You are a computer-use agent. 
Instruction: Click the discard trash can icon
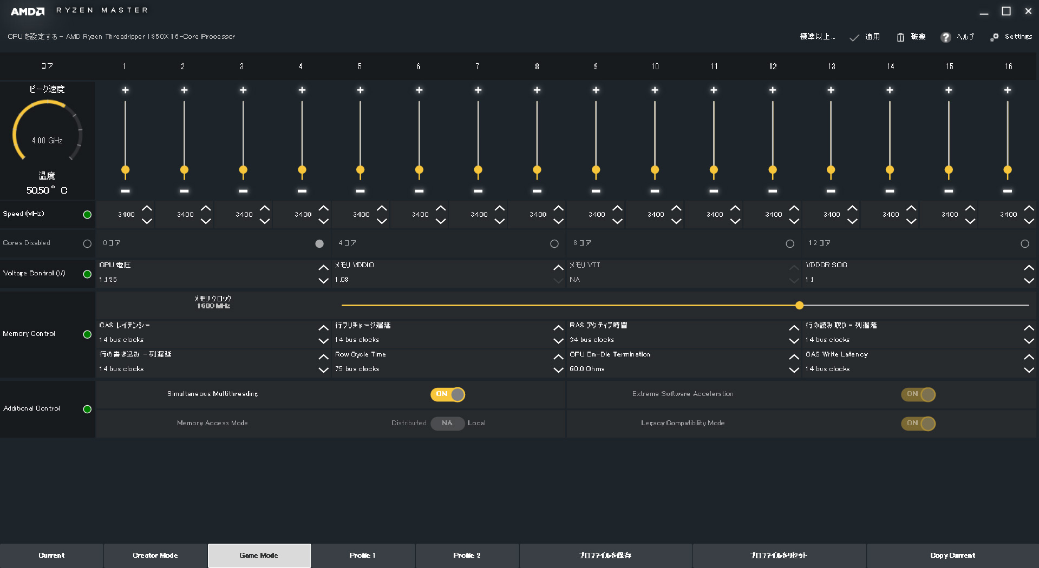(900, 37)
